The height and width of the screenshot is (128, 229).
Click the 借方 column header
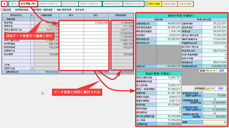coord(71,15)
